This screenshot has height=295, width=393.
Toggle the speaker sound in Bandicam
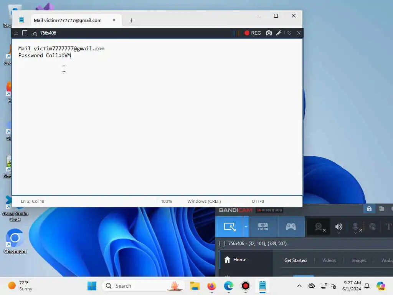[339, 227]
